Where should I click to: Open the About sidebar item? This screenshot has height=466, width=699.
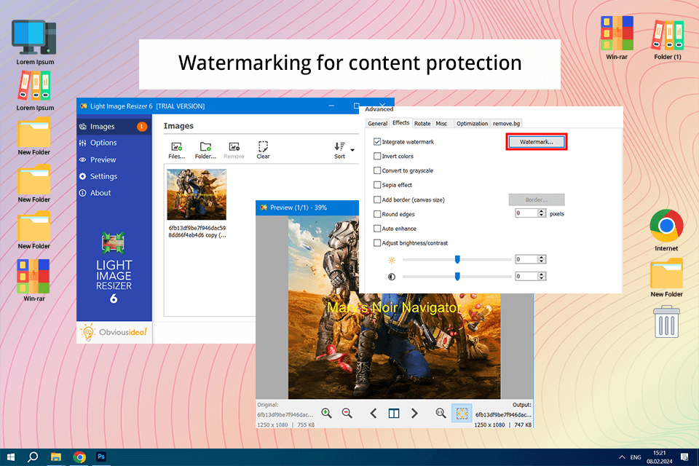click(114, 193)
